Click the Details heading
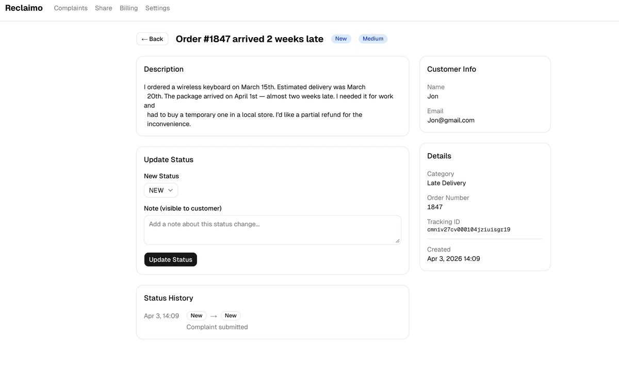The height and width of the screenshot is (369, 619). click(439, 156)
